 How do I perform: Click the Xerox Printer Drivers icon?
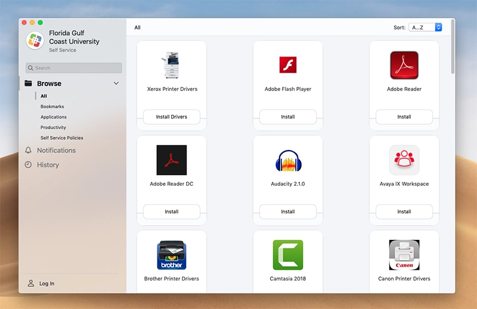pyautogui.click(x=172, y=65)
